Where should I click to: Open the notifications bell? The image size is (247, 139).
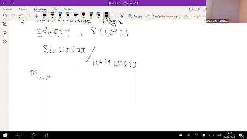[205, 9]
